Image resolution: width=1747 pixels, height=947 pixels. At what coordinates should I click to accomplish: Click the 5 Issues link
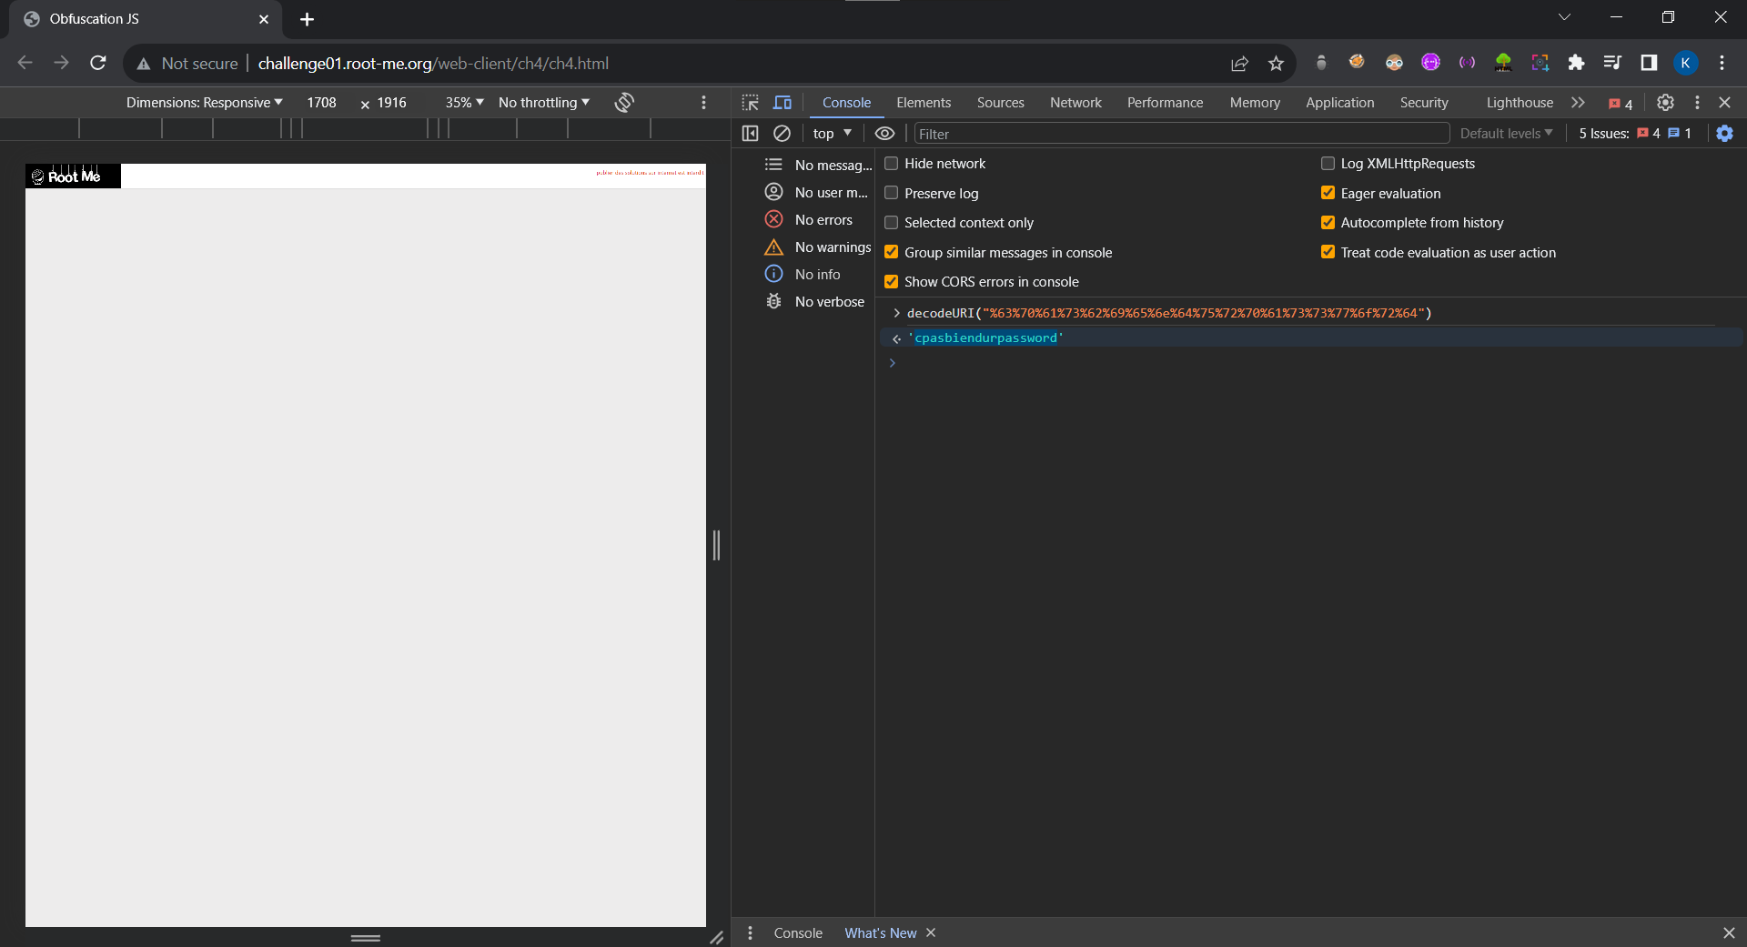pos(1633,134)
